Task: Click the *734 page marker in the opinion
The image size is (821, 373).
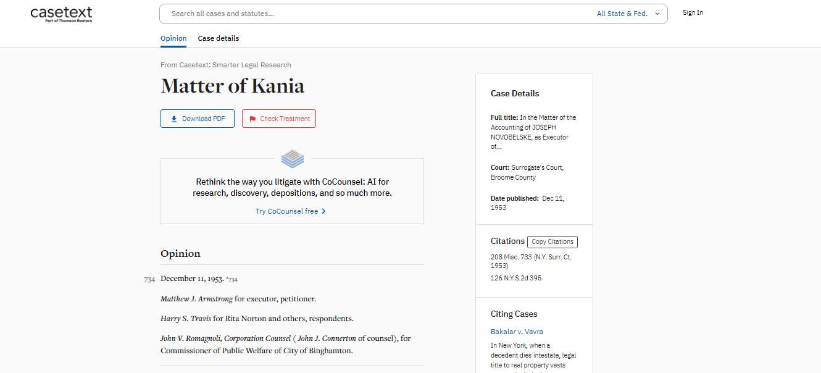Action: click(232, 280)
